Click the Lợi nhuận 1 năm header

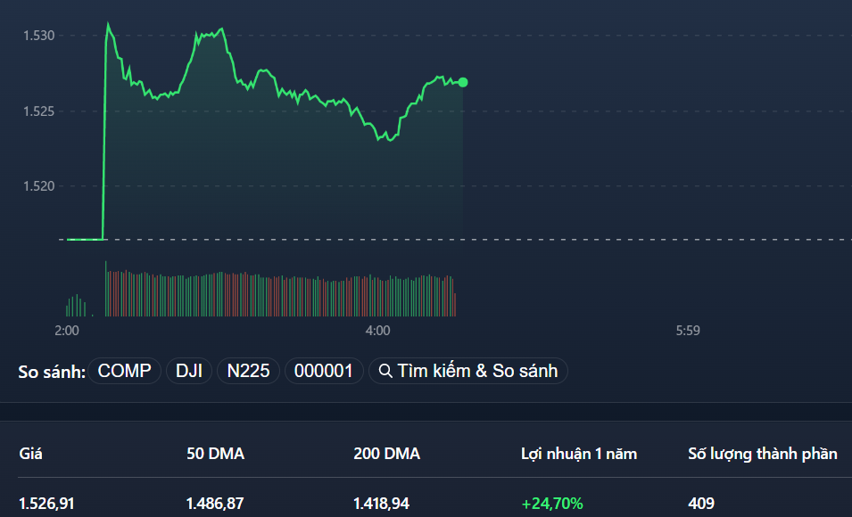click(580, 454)
